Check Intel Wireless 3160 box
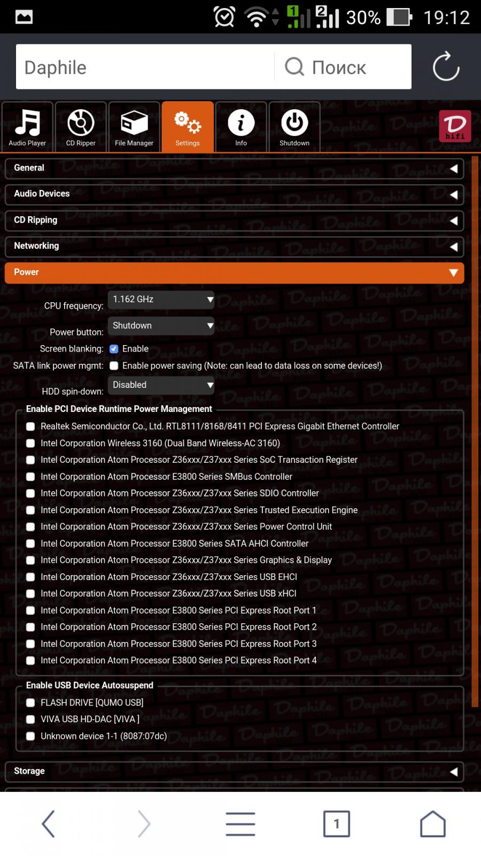481x856 pixels. [x=30, y=444]
